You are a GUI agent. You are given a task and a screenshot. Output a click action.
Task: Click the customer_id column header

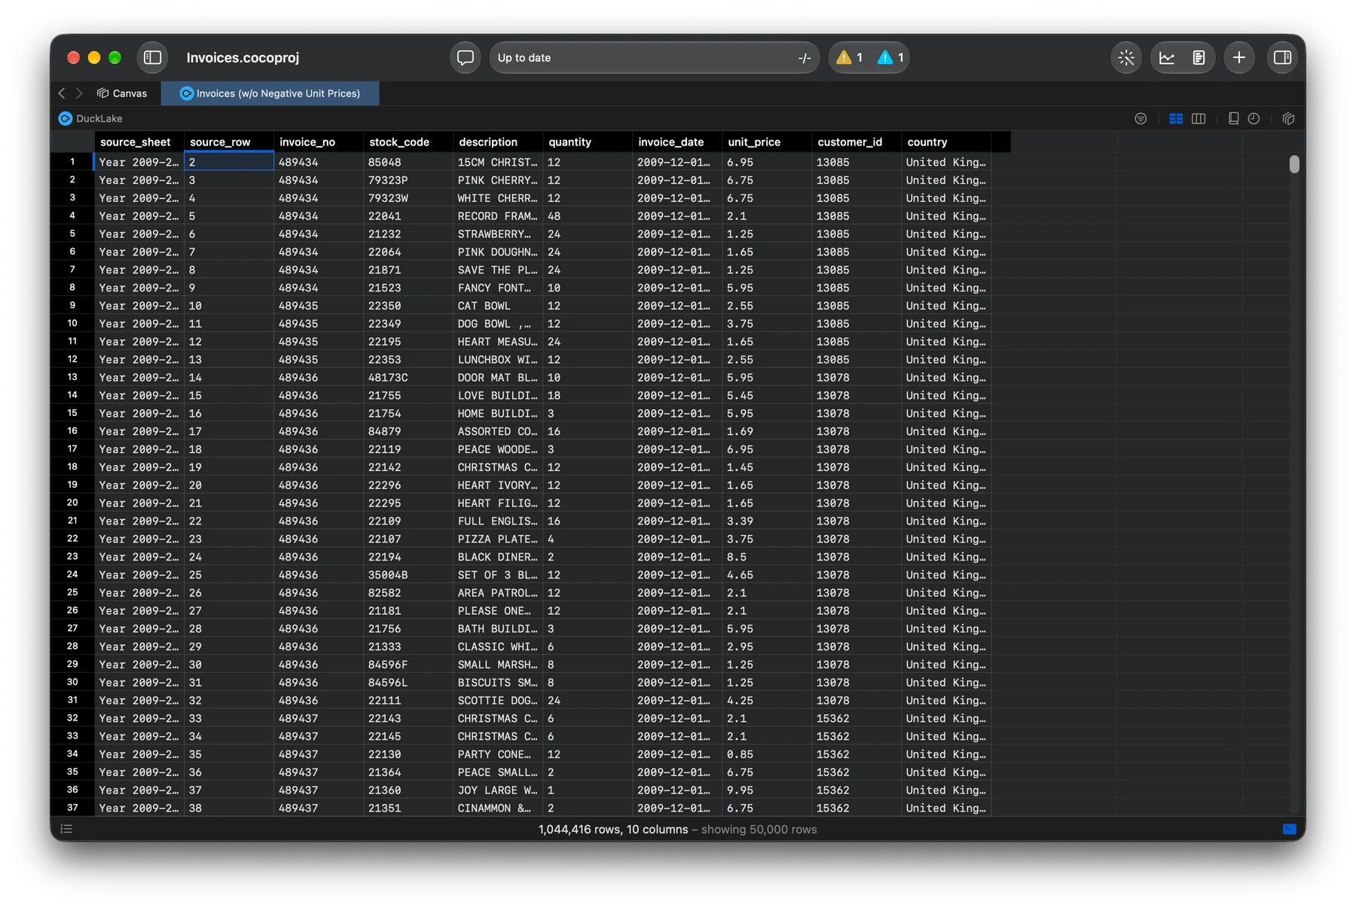click(x=857, y=142)
